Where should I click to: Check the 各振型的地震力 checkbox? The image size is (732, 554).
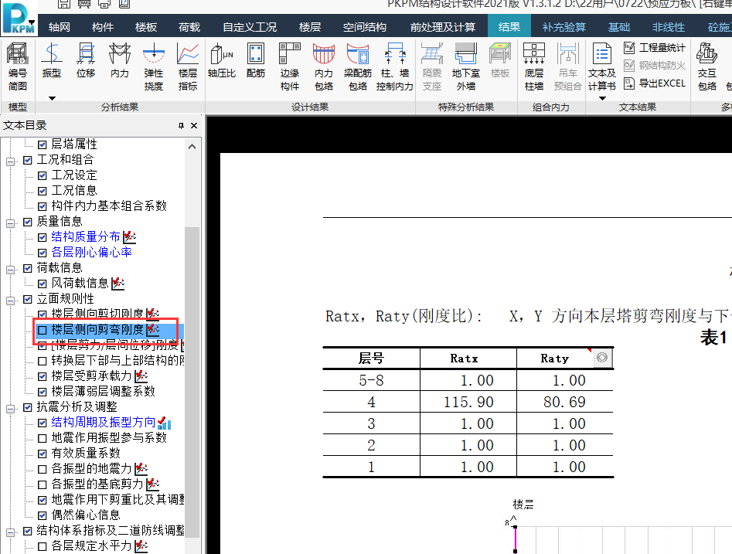42,469
